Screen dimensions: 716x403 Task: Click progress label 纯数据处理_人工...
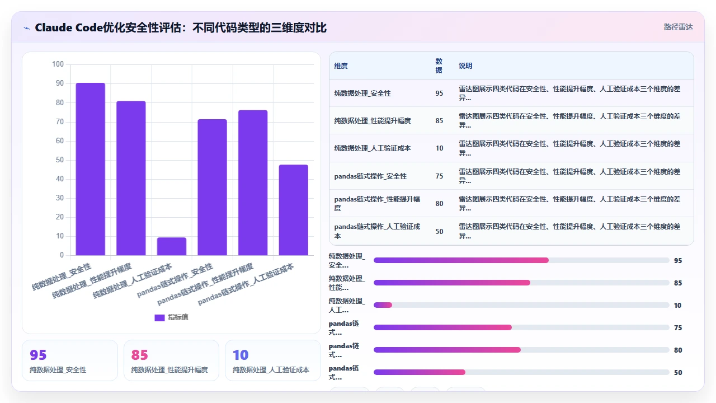click(347, 306)
